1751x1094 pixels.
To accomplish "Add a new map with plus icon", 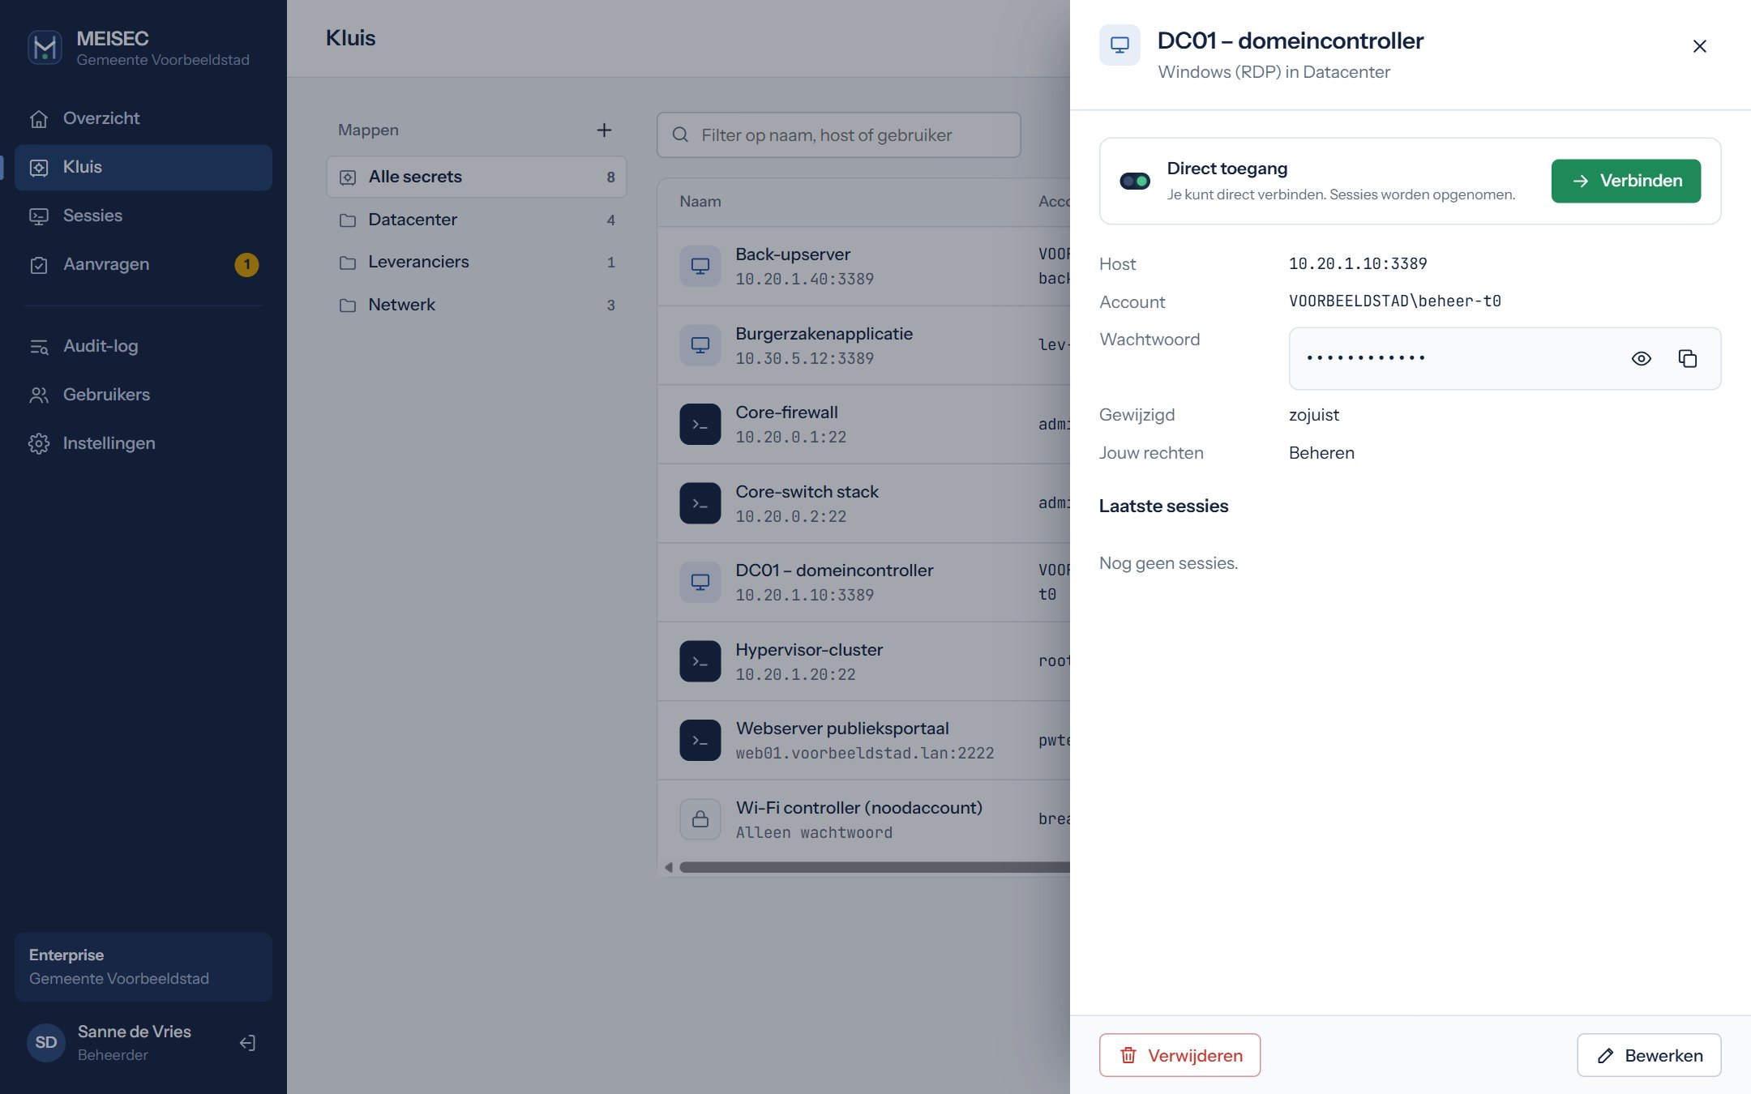I will point(604,130).
